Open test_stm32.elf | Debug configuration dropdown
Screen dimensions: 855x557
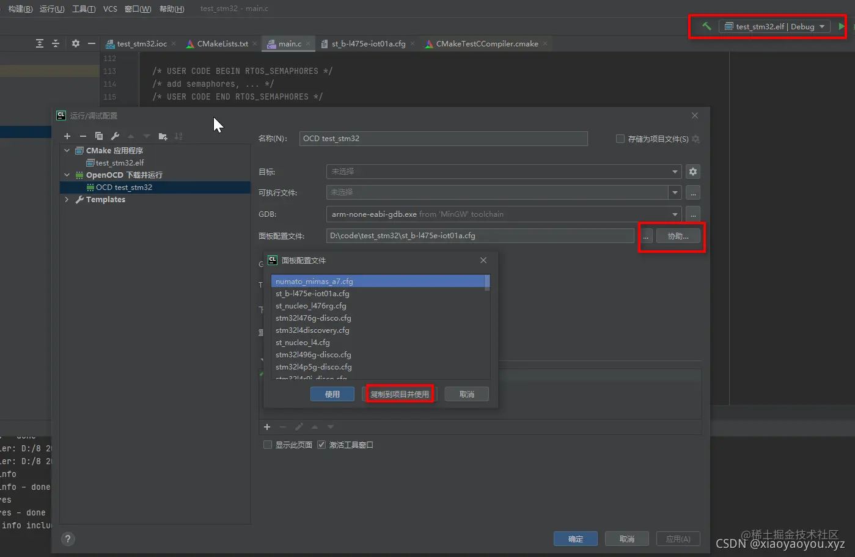[775, 26]
